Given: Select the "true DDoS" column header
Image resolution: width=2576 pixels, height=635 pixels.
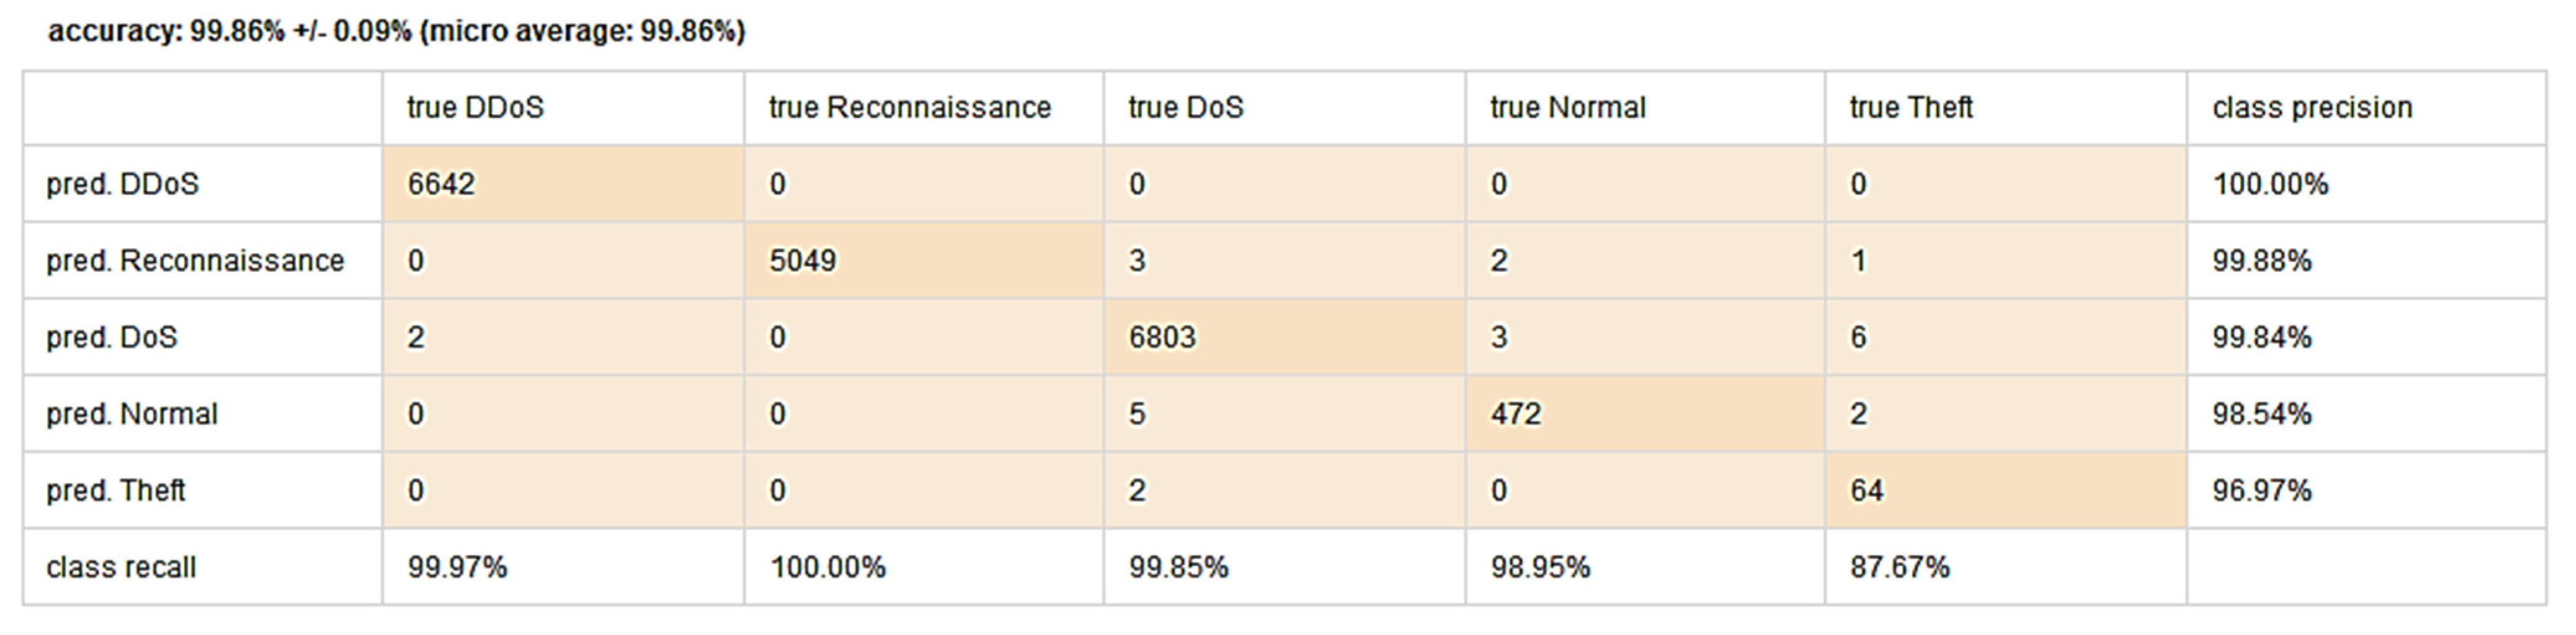Looking at the screenshot, I should pos(475,108).
